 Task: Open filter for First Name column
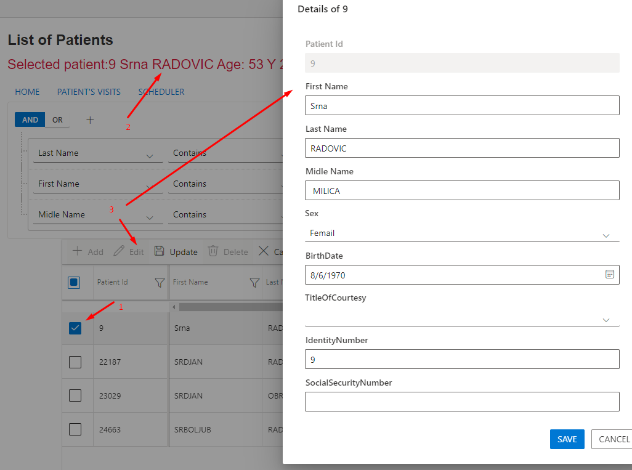[254, 283]
